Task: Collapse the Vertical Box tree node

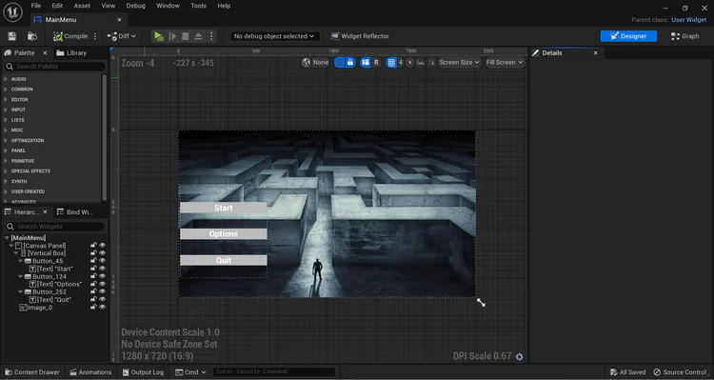Action: pos(16,253)
